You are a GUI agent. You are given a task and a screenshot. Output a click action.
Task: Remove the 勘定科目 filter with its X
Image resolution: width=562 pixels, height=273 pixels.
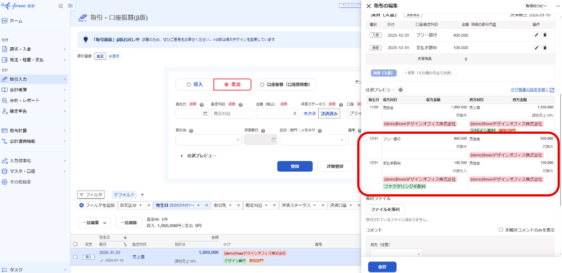coord(274,205)
